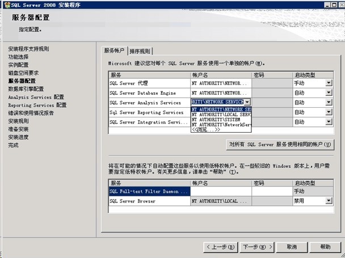345x258 pixels.
Task: Click the 磁盘空间要求 step in sidebar
Action: pos(23,73)
